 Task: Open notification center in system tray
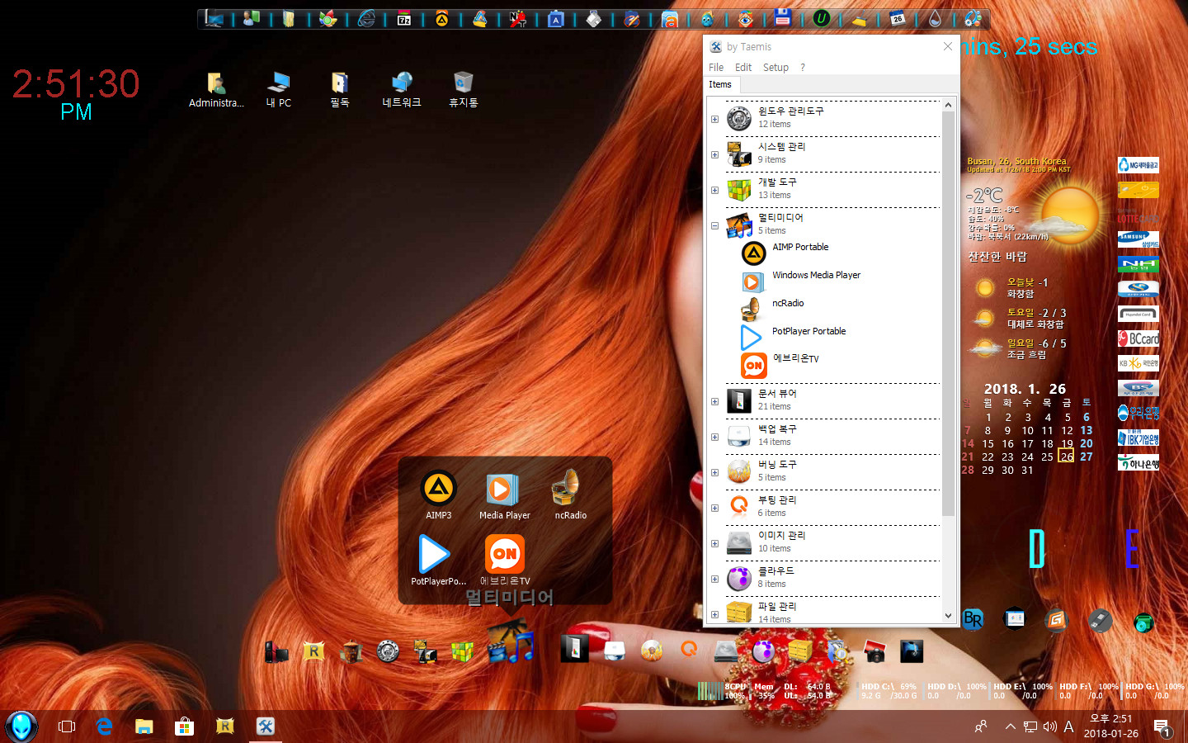click(1162, 727)
